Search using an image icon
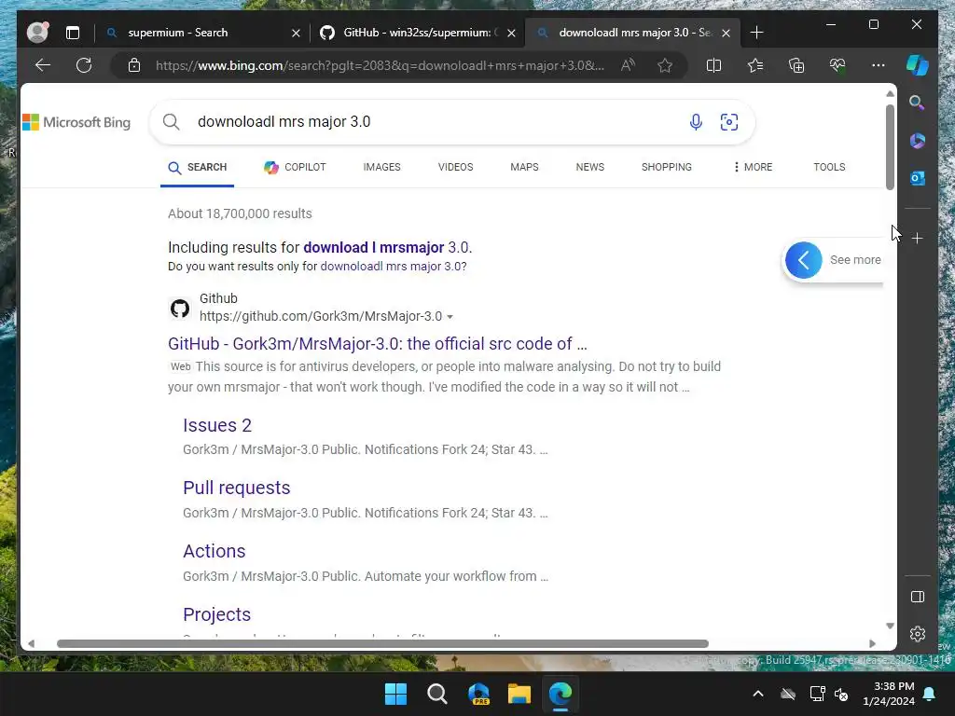 (729, 122)
